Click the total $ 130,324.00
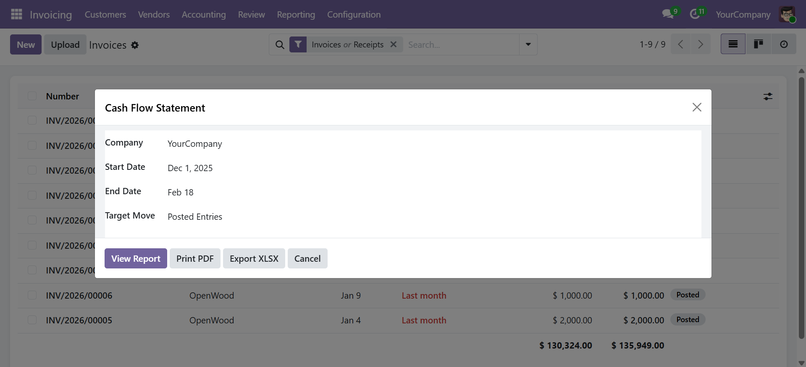Screen dimensions: 806x367 (x=565, y=346)
